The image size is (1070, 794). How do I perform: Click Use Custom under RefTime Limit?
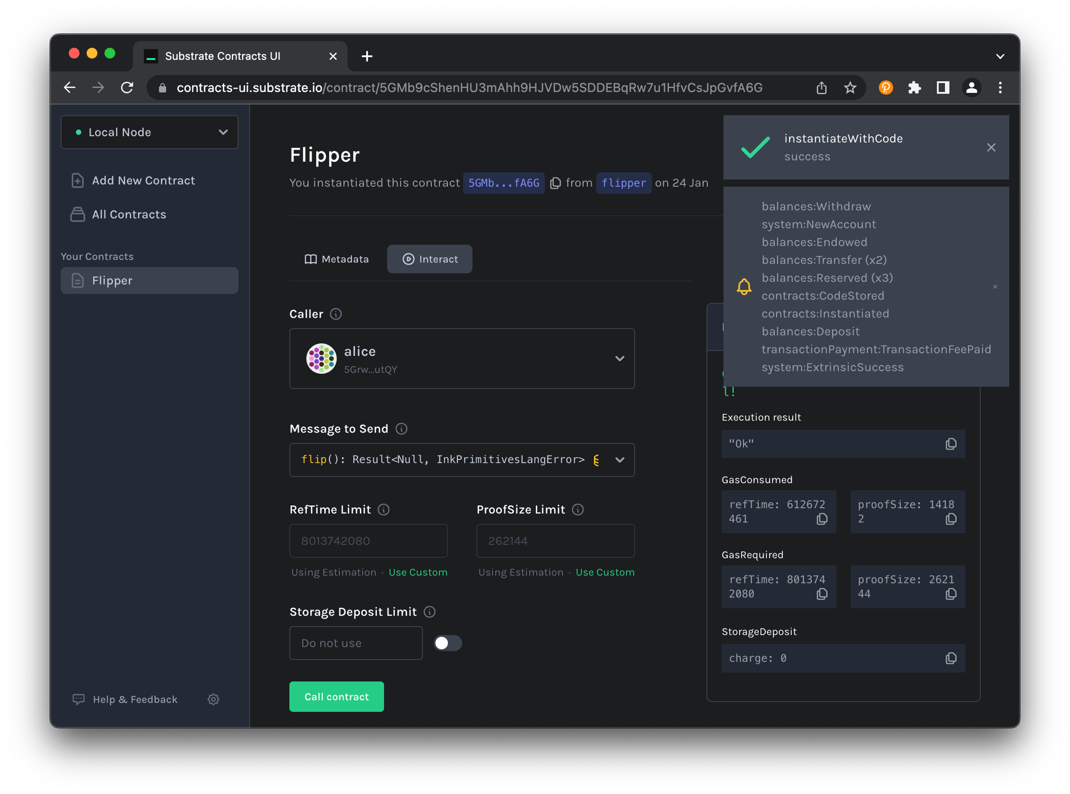pos(418,572)
